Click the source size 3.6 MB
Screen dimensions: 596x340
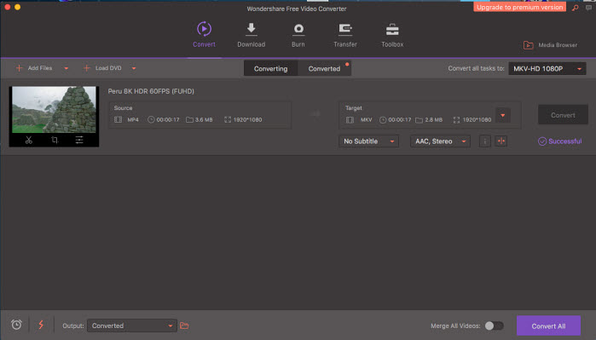204,119
